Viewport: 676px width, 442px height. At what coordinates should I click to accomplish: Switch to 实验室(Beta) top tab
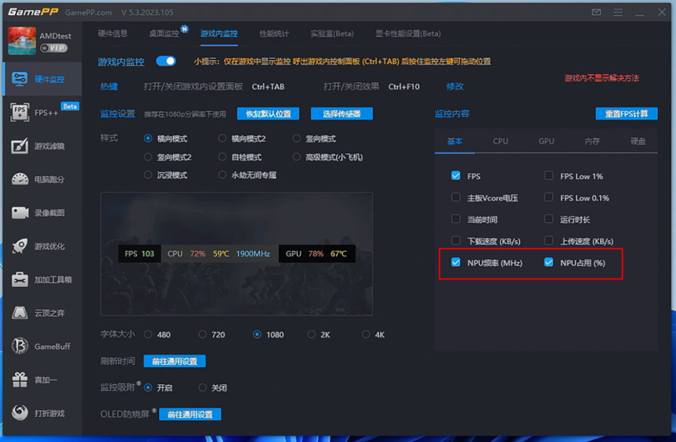click(332, 34)
